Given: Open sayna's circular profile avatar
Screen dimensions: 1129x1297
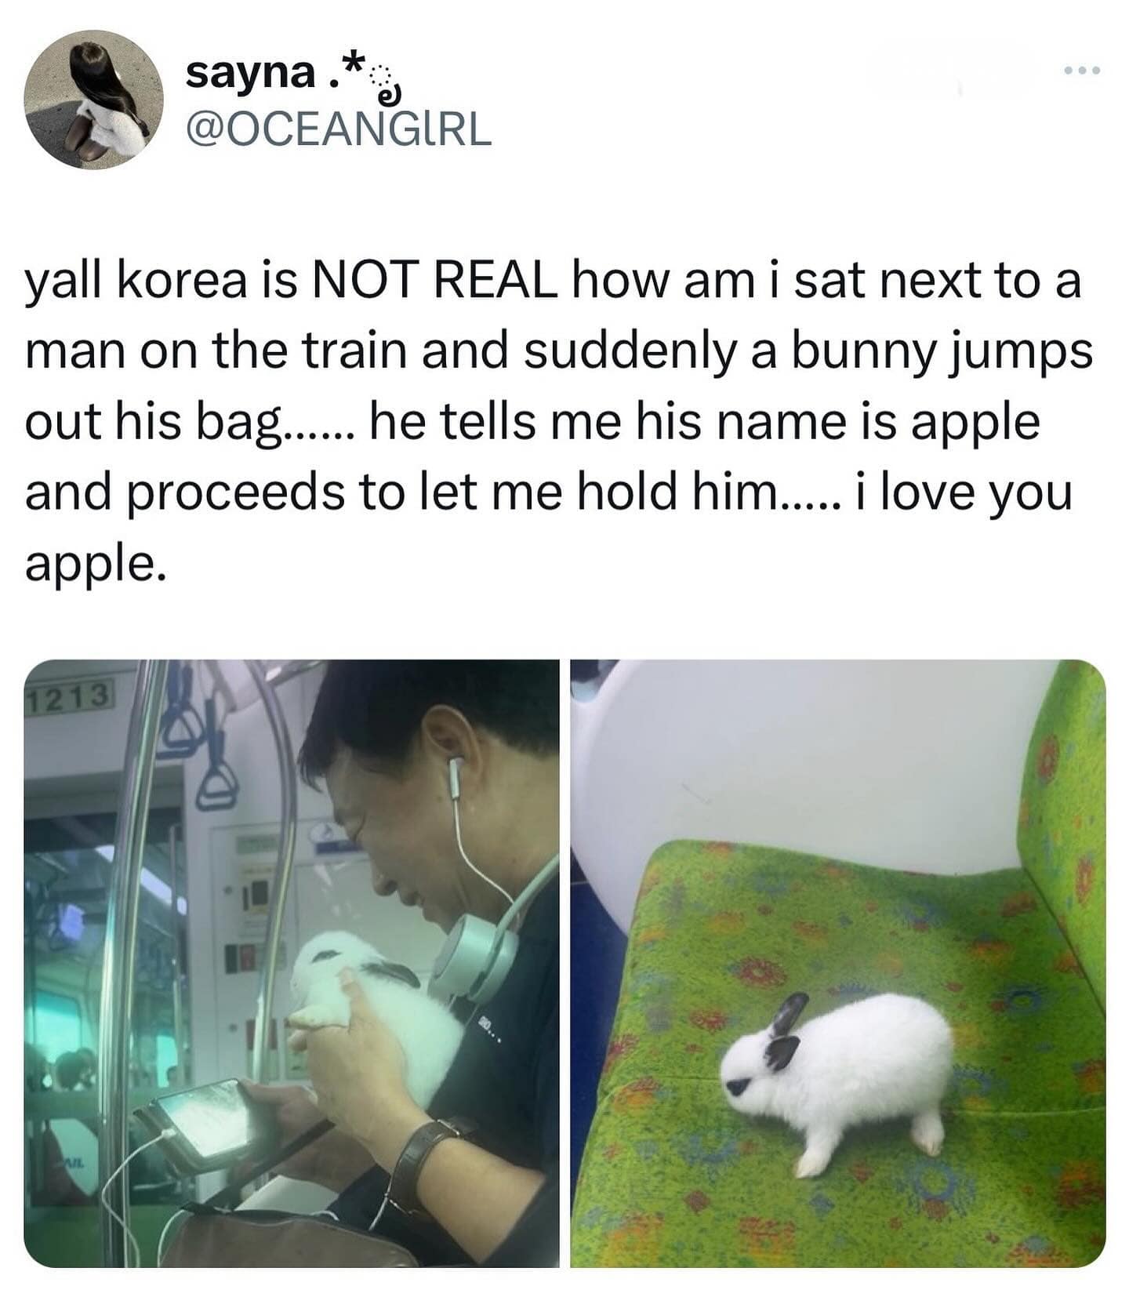Looking at the screenshot, I should (x=94, y=100).
